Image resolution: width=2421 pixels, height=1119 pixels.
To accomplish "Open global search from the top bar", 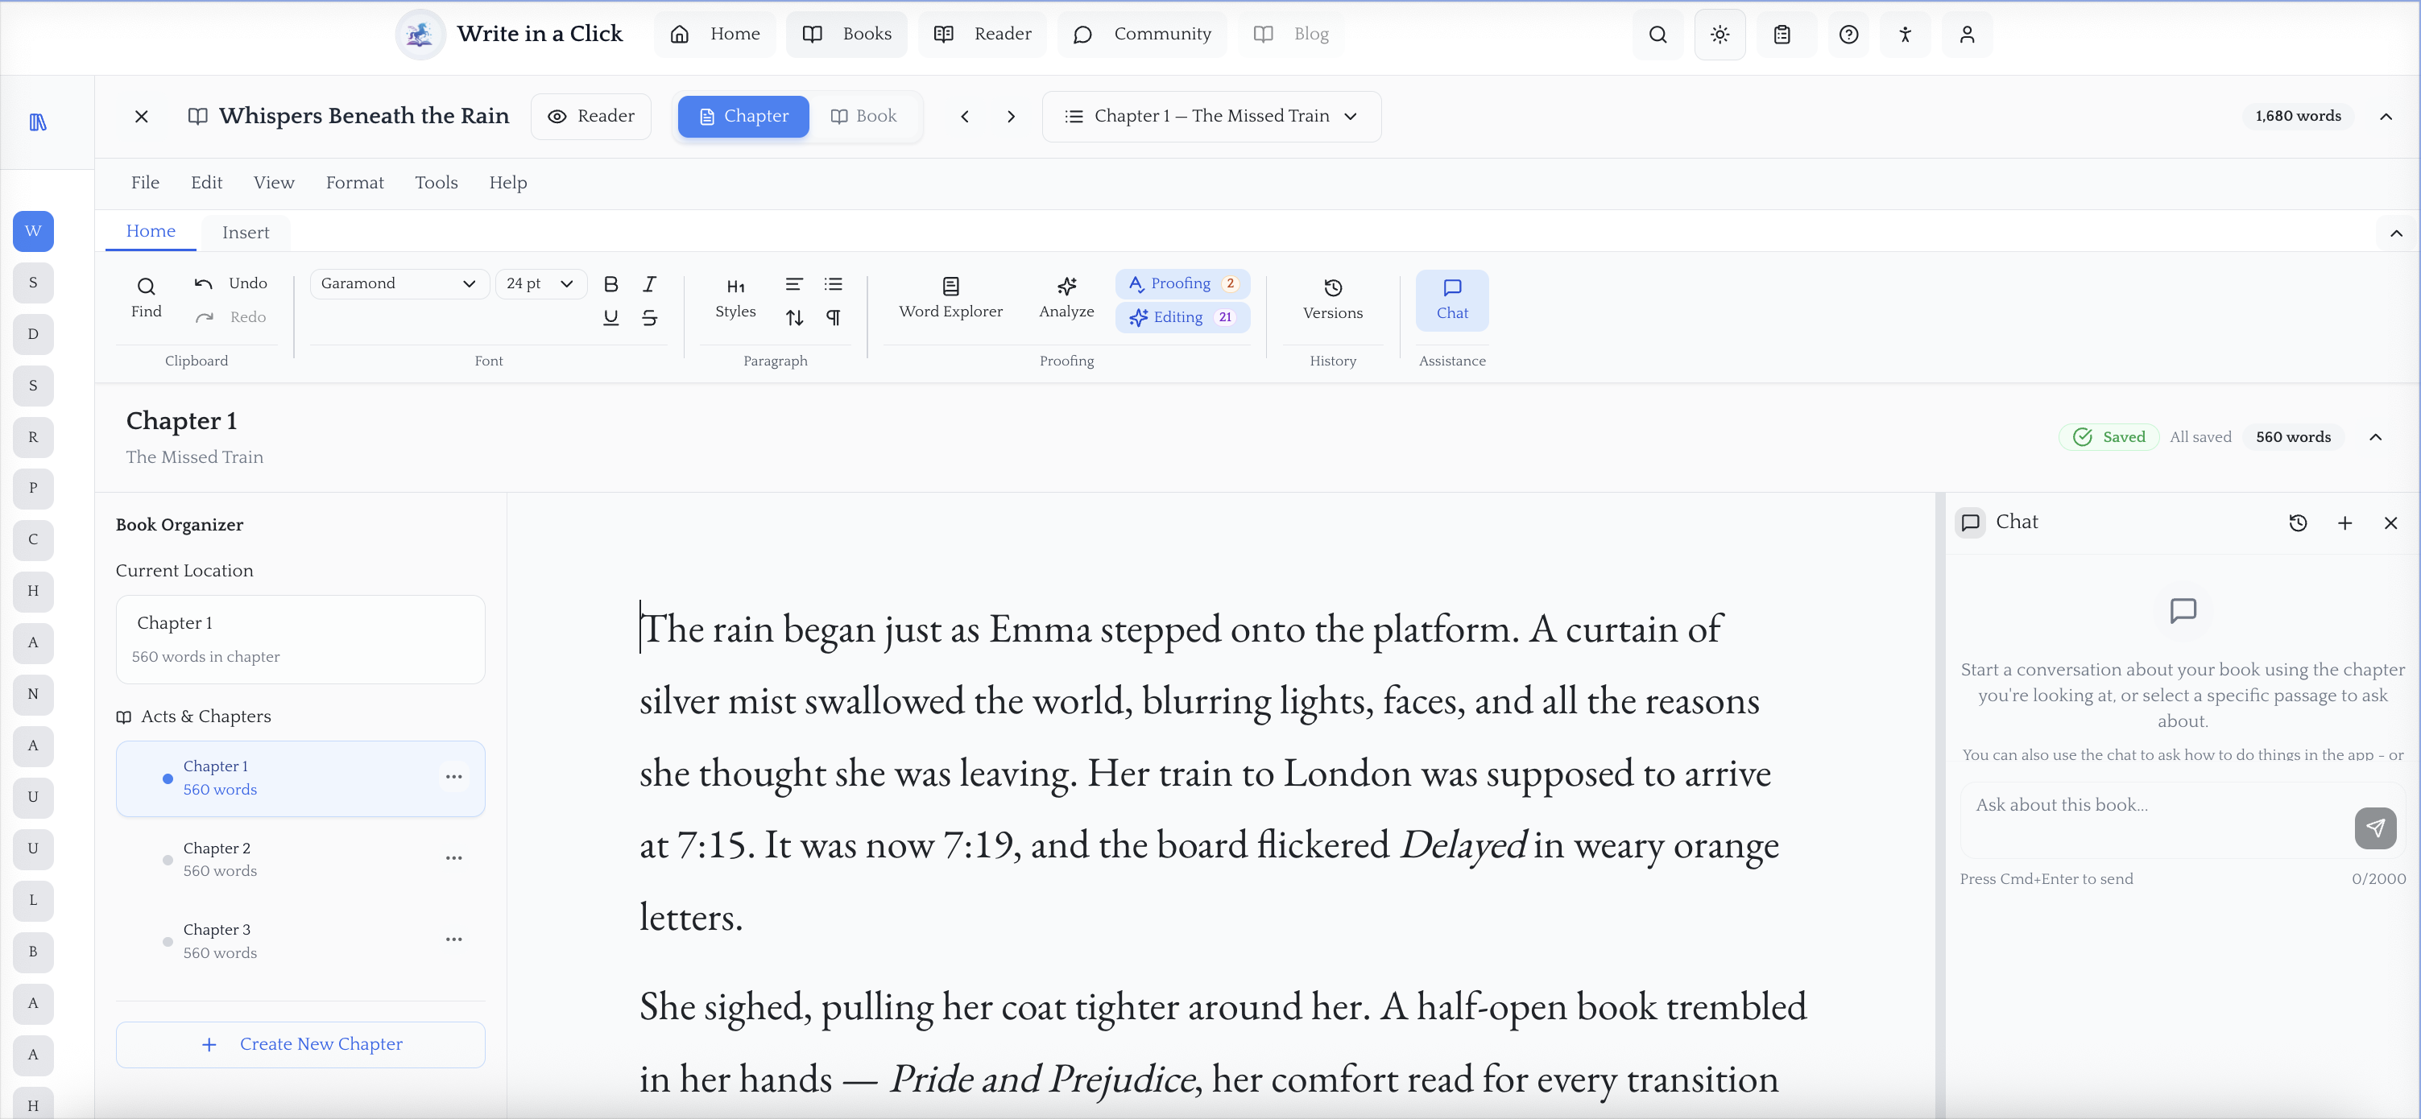I will coord(1657,34).
